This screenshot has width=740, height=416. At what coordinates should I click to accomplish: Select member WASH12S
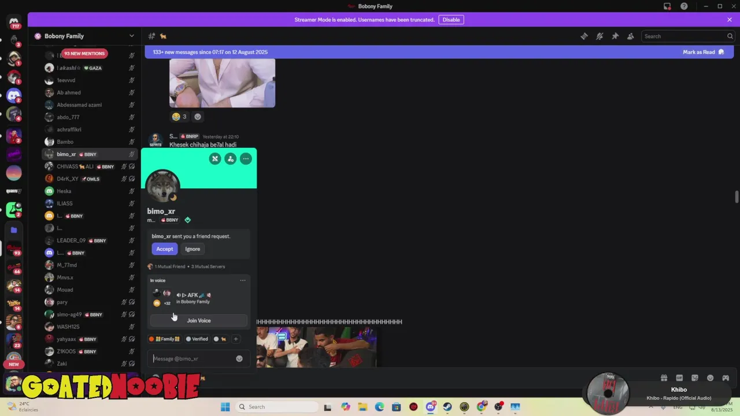click(x=90, y=326)
